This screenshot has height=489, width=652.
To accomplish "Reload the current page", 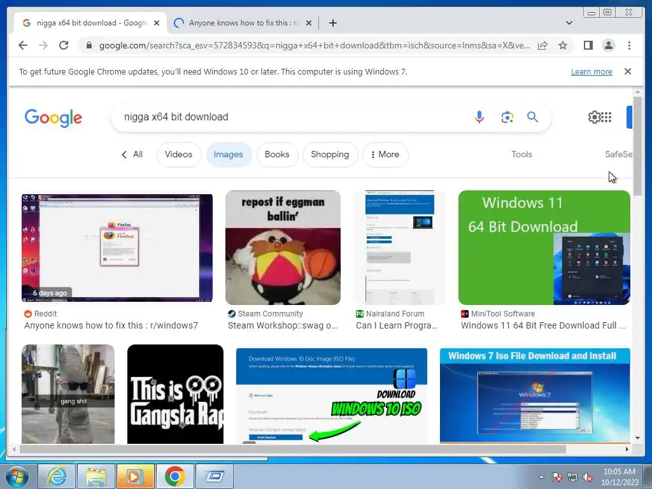I will tap(64, 45).
